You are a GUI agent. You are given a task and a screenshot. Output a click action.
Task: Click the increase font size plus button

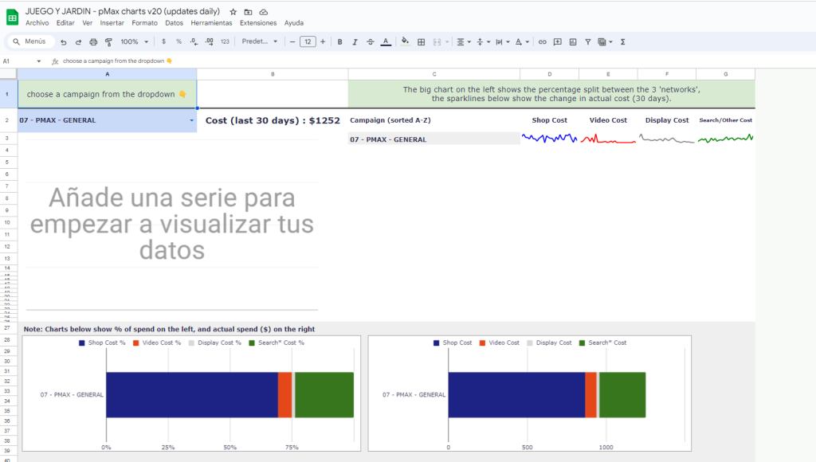point(323,41)
